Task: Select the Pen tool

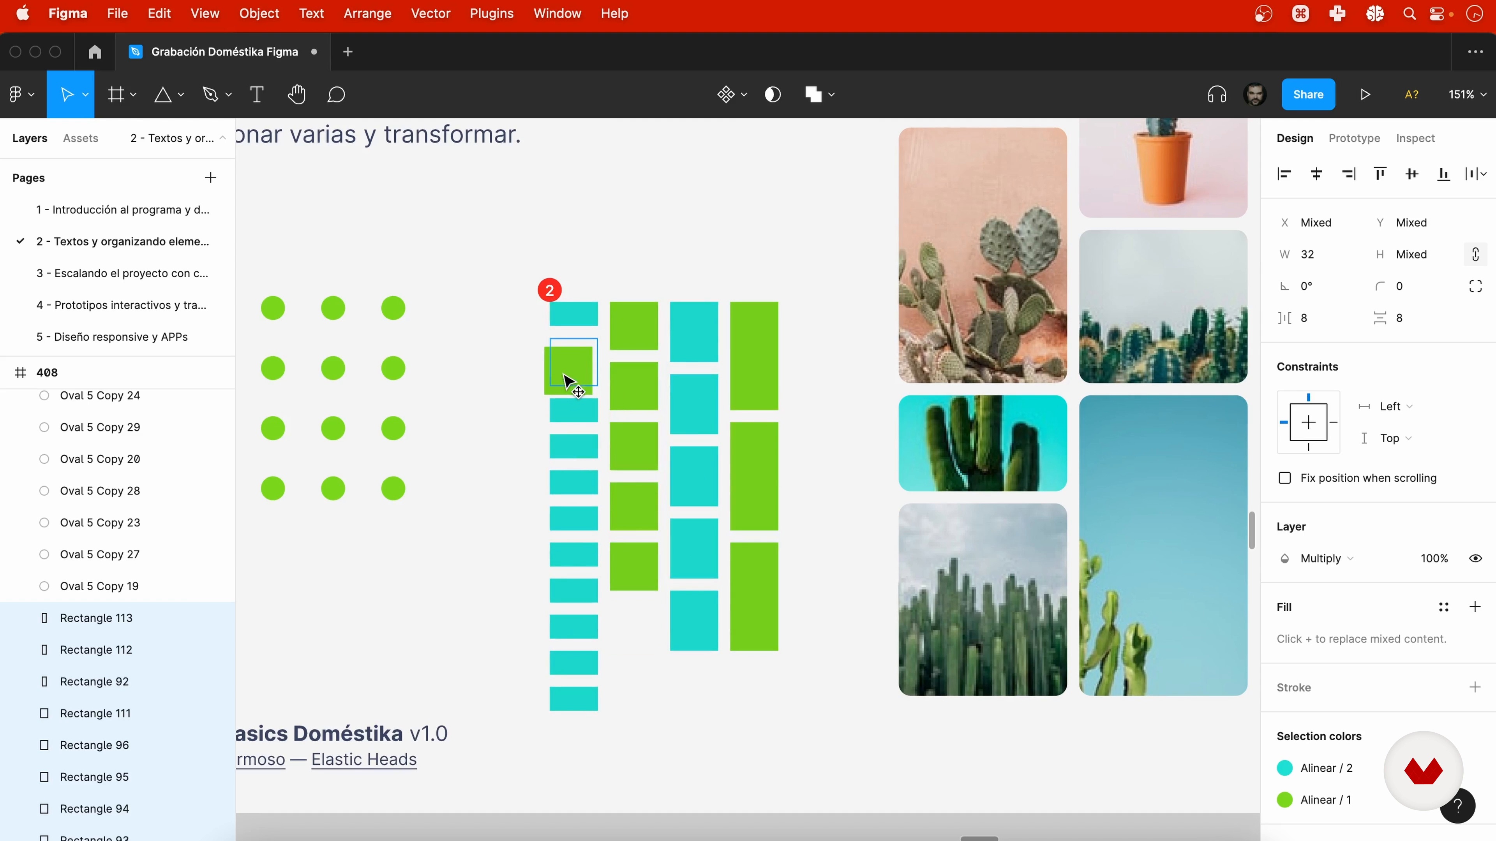Action: [x=210, y=94]
